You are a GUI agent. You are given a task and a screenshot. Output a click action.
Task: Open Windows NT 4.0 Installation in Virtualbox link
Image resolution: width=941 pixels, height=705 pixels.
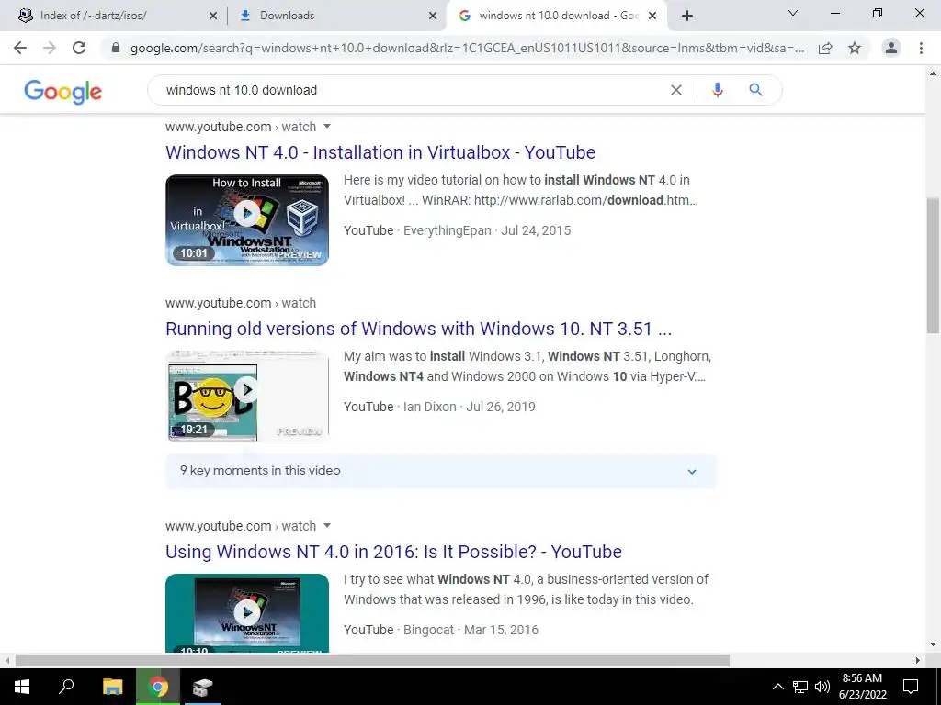tap(380, 152)
